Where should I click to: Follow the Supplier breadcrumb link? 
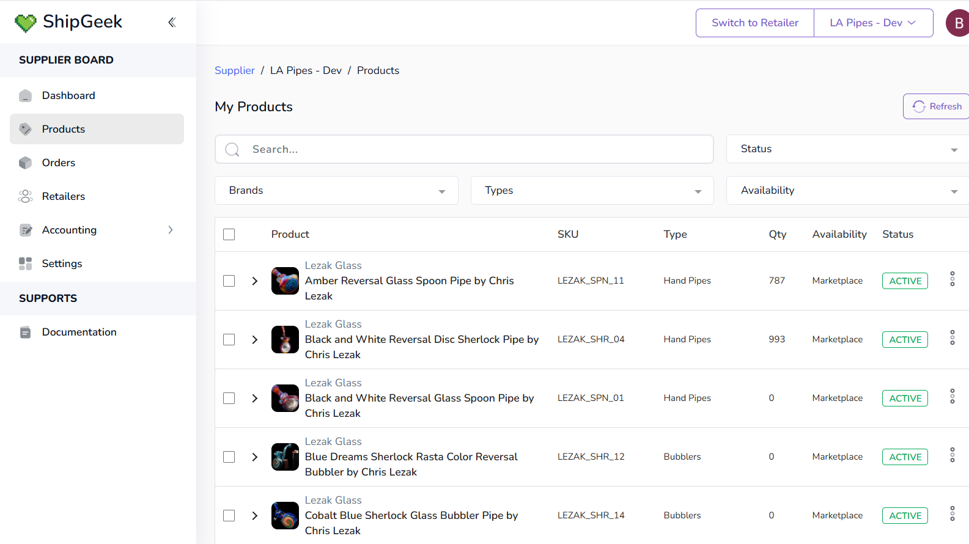[x=235, y=71]
